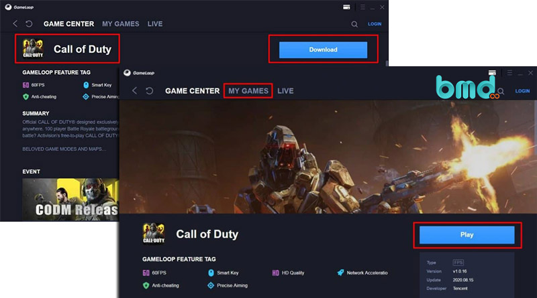Click version v1.0.16 text

coord(460,271)
